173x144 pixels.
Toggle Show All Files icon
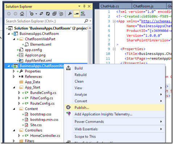[x=61, y=14]
